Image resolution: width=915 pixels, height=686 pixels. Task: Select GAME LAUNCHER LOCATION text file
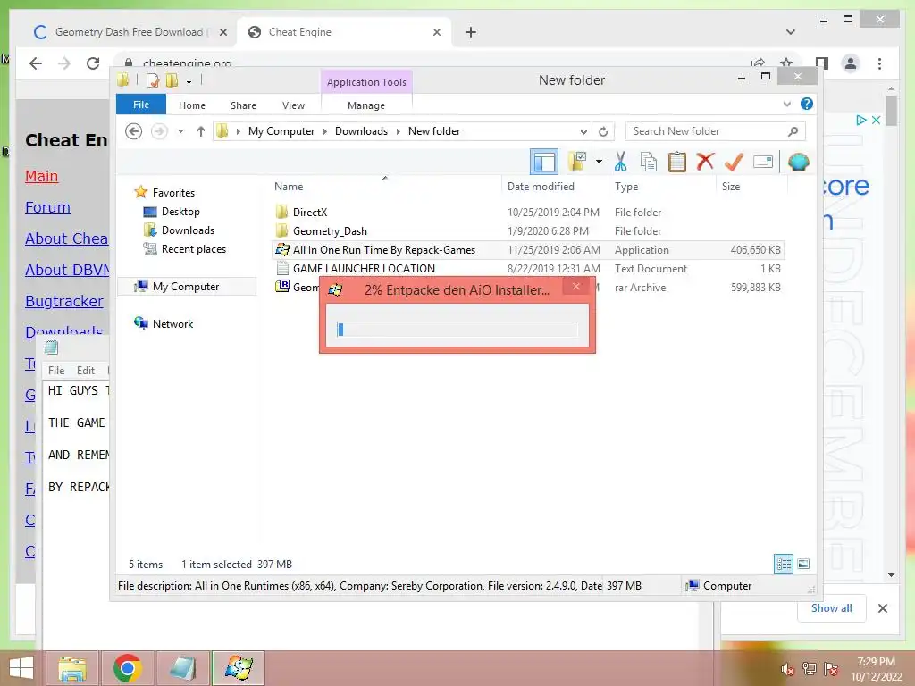pyautogui.click(x=365, y=268)
